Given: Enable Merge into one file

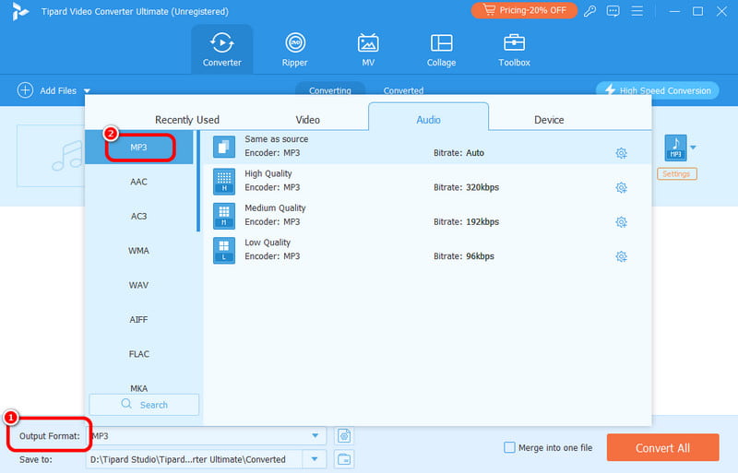Looking at the screenshot, I should [x=509, y=447].
